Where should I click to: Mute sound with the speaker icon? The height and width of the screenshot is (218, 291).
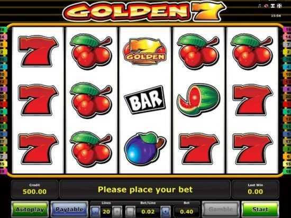(x=266, y=6)
